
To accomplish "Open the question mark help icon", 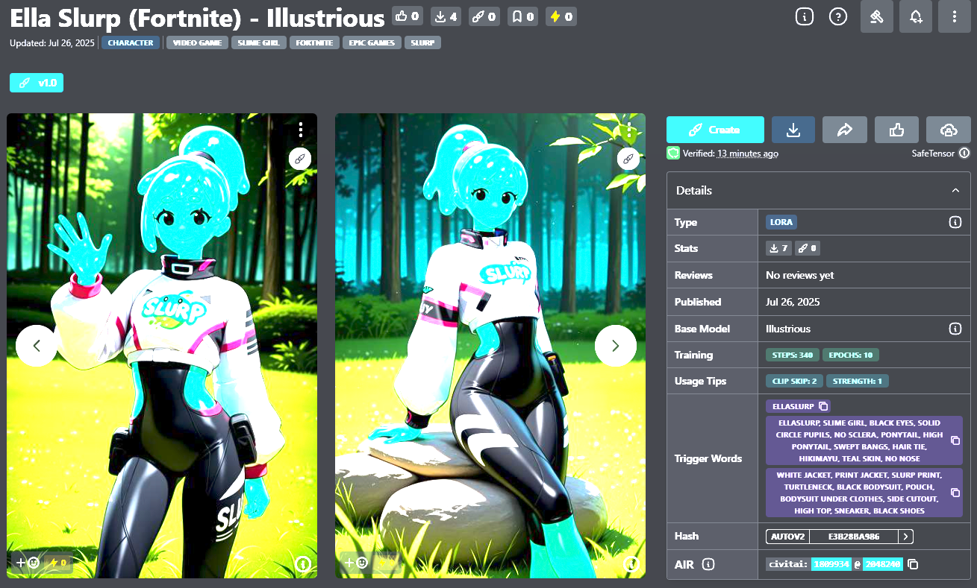I will point(838,16).
